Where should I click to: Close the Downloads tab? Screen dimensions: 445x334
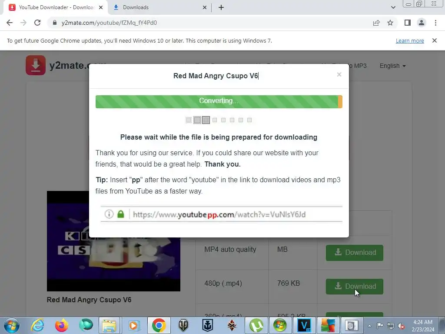(205, 7)
